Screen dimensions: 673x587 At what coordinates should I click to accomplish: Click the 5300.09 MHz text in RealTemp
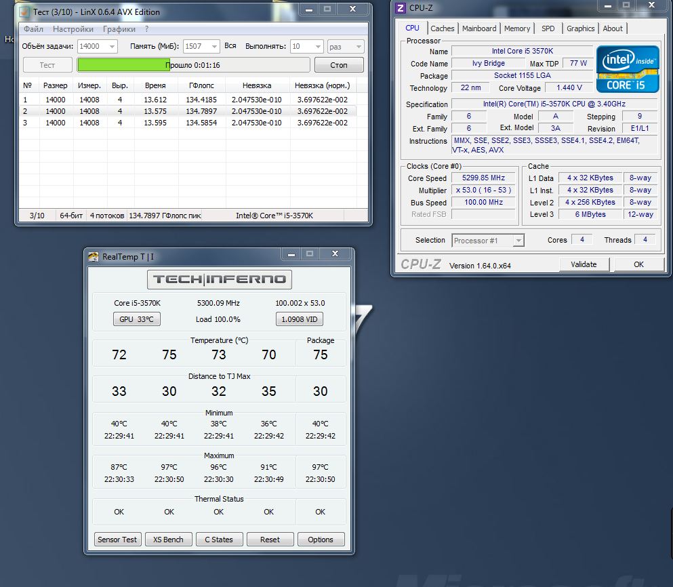(x=218, y=303)
